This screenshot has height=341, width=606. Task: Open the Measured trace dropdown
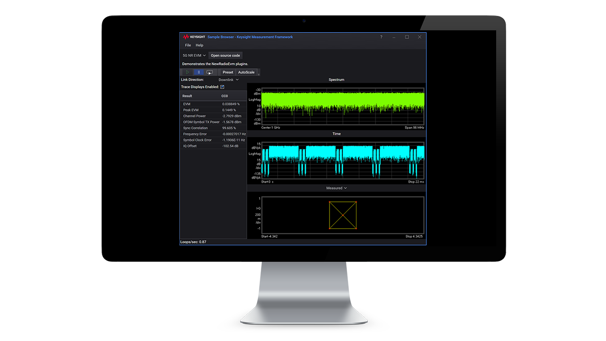pos(336,188)
